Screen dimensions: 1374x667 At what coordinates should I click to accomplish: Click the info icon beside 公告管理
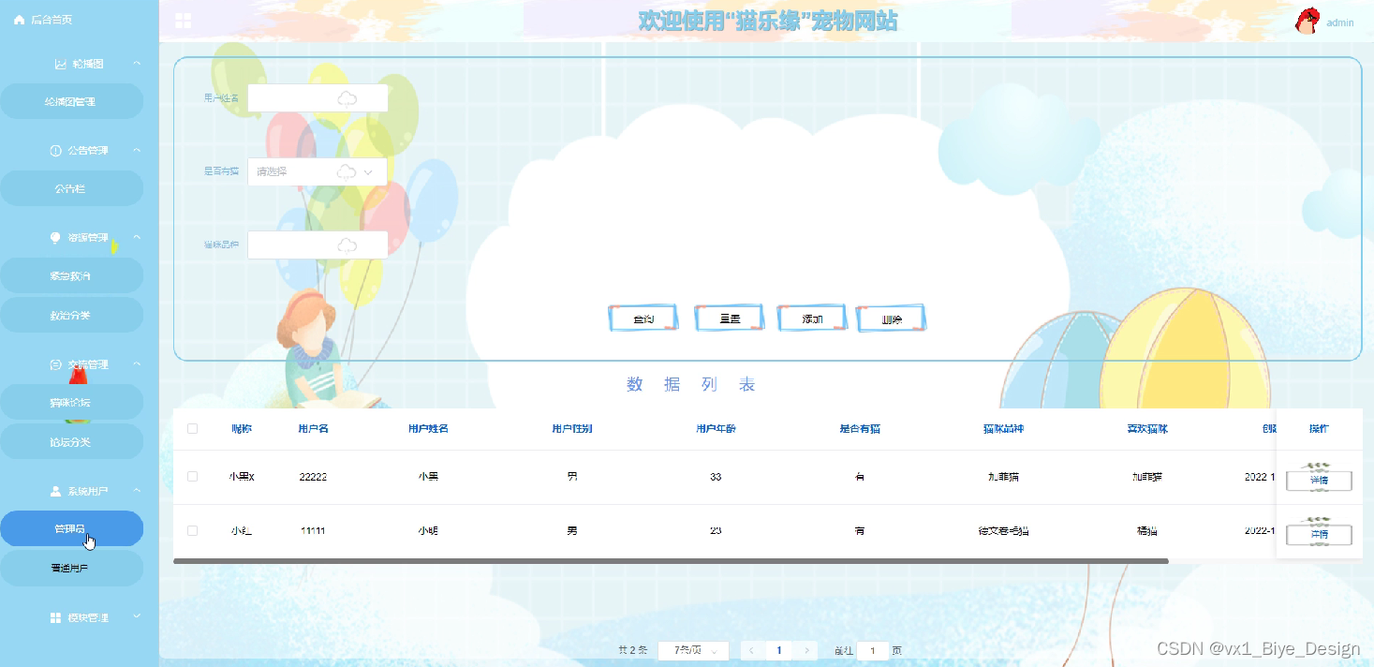55,150
